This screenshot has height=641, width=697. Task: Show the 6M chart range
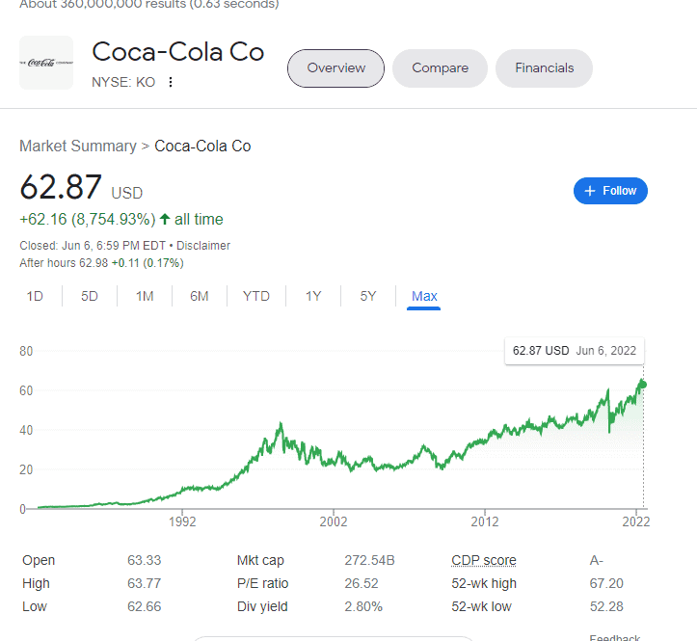[200, 297]
